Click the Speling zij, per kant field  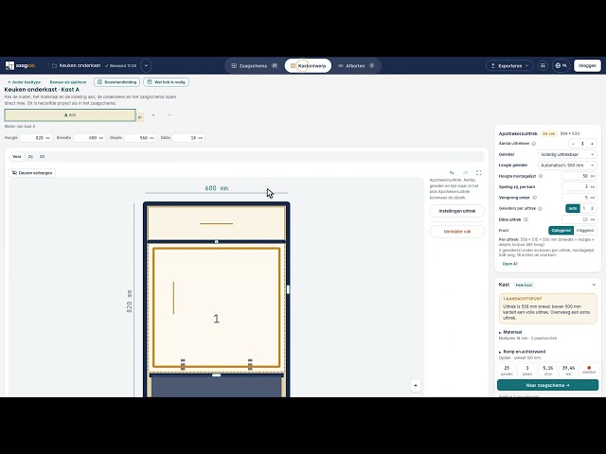(x=579, y=187)
